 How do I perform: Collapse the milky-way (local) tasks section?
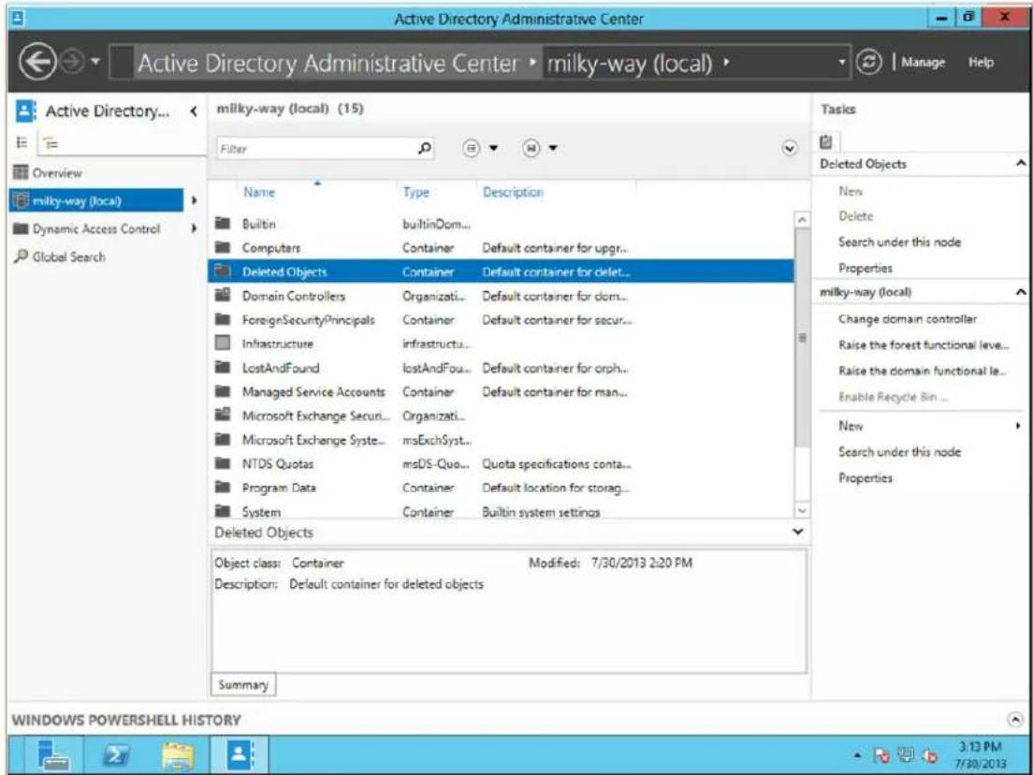coord(1021,291)
